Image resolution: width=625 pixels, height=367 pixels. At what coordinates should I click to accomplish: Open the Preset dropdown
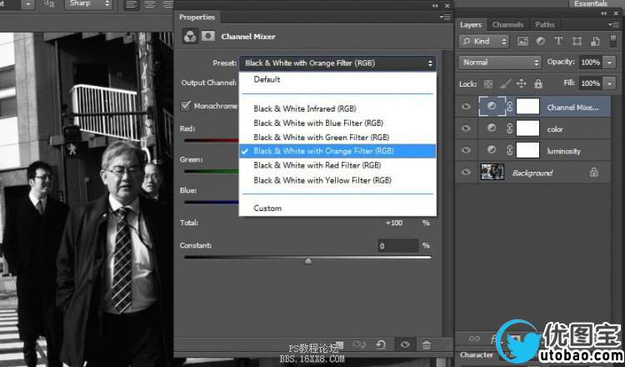337,63
